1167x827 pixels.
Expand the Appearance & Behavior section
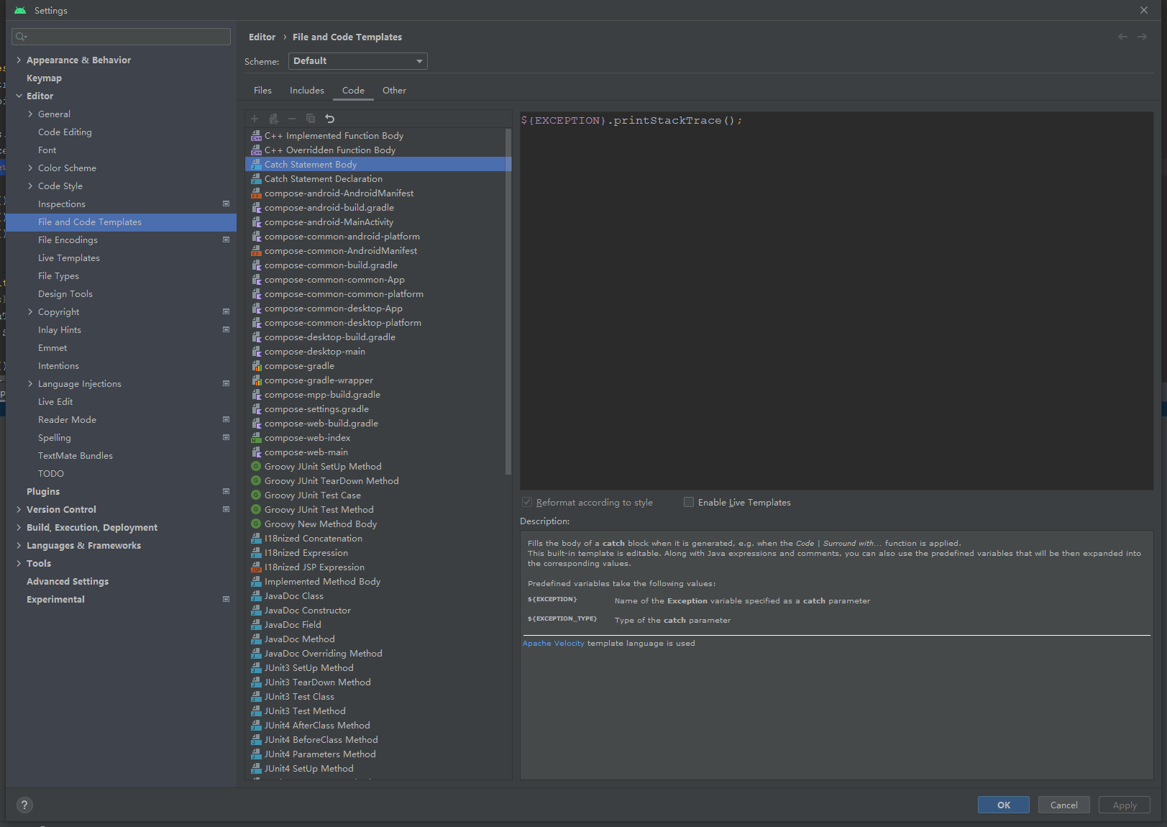(x=19, y=60)
